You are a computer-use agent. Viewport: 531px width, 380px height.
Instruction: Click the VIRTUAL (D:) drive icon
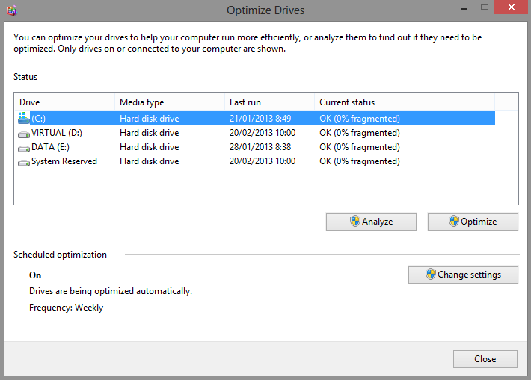click(x=24, y=134)
